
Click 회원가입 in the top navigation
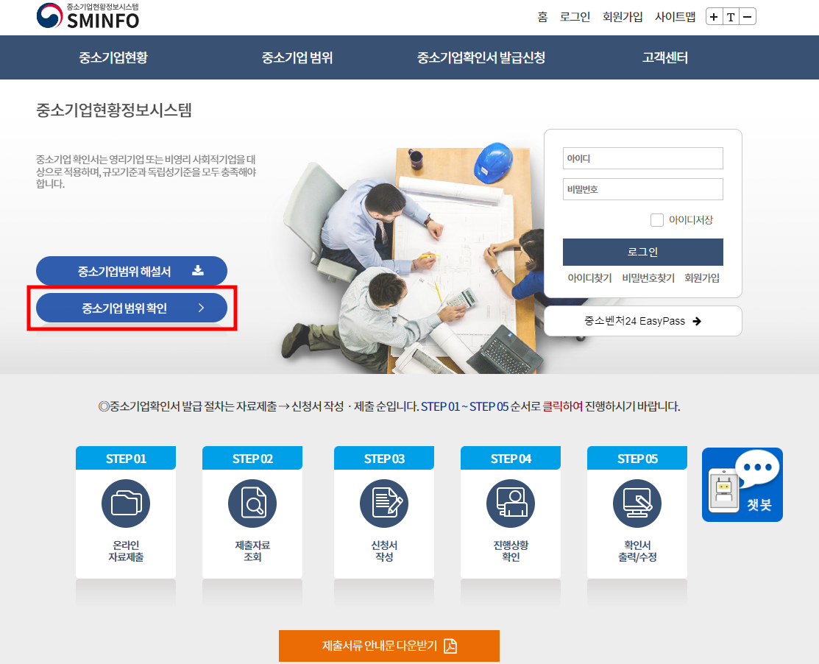(x=622, y=17)
